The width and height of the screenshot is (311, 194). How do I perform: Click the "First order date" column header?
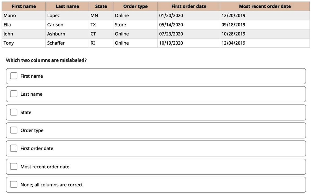[188, 6]
